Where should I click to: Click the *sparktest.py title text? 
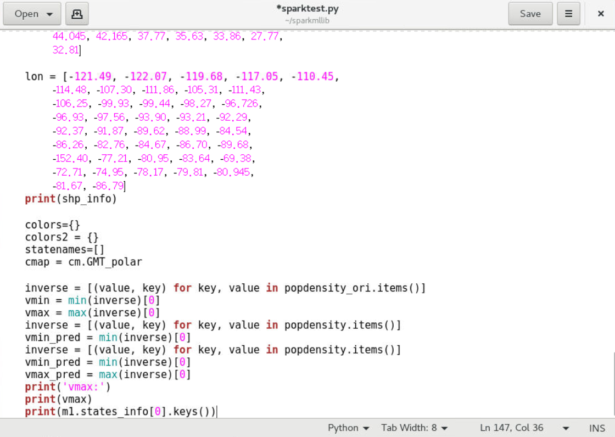(x=307, y=8)
